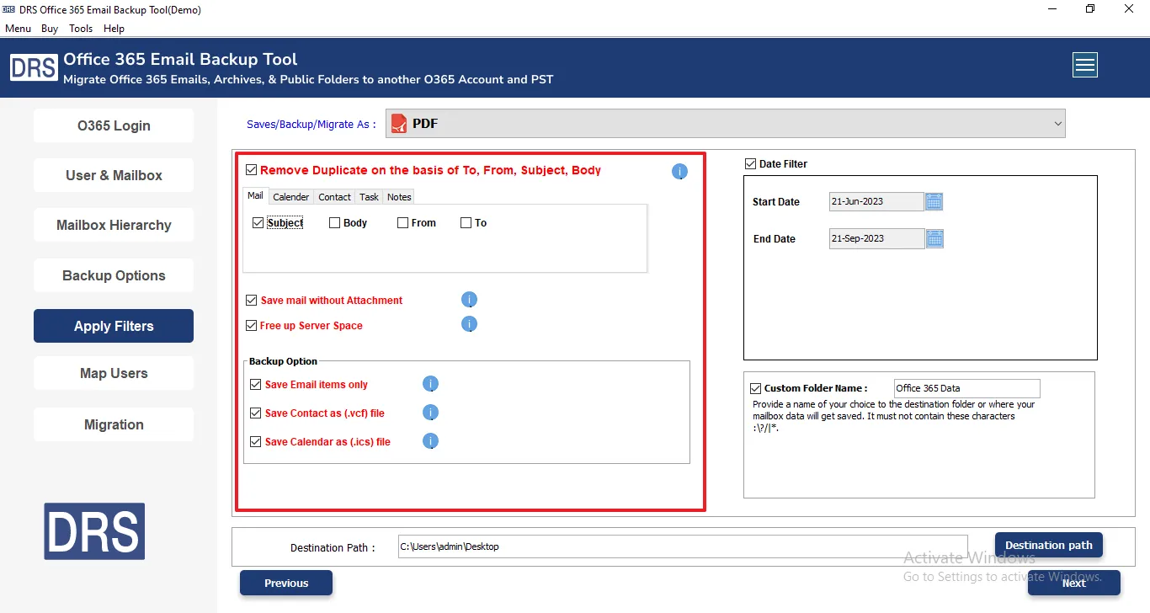
Task: Click the Next button
Action: pyautogui.click(x=1074, y=583)
